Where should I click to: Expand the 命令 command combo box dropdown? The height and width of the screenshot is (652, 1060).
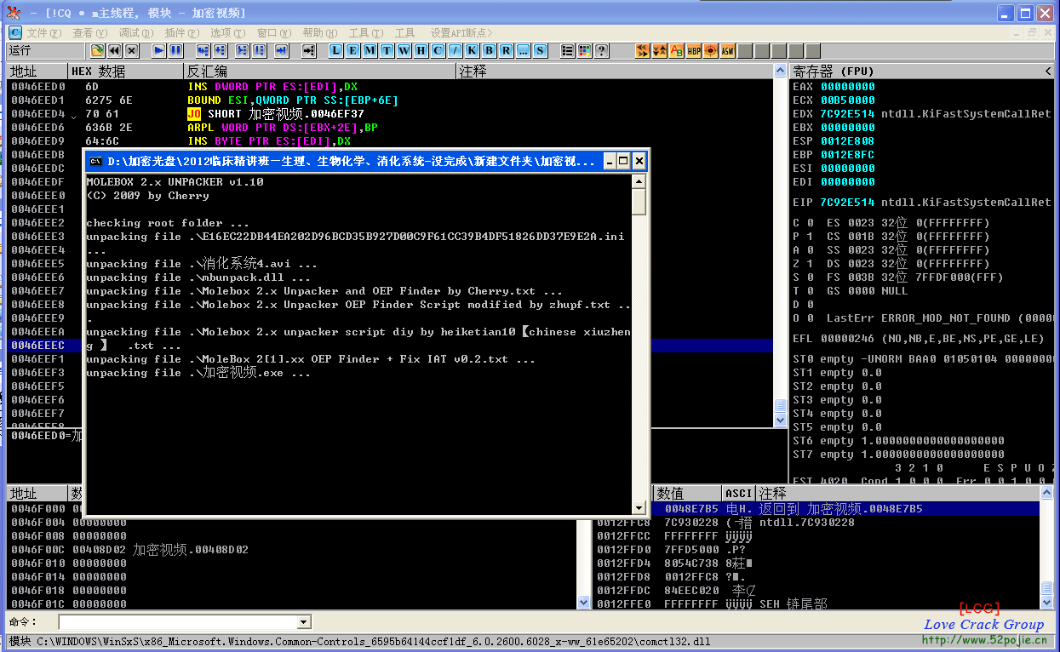(x=304, y=622)
